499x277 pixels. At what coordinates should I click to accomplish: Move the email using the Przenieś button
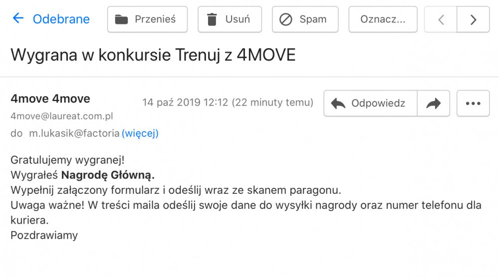pos(147,19)
